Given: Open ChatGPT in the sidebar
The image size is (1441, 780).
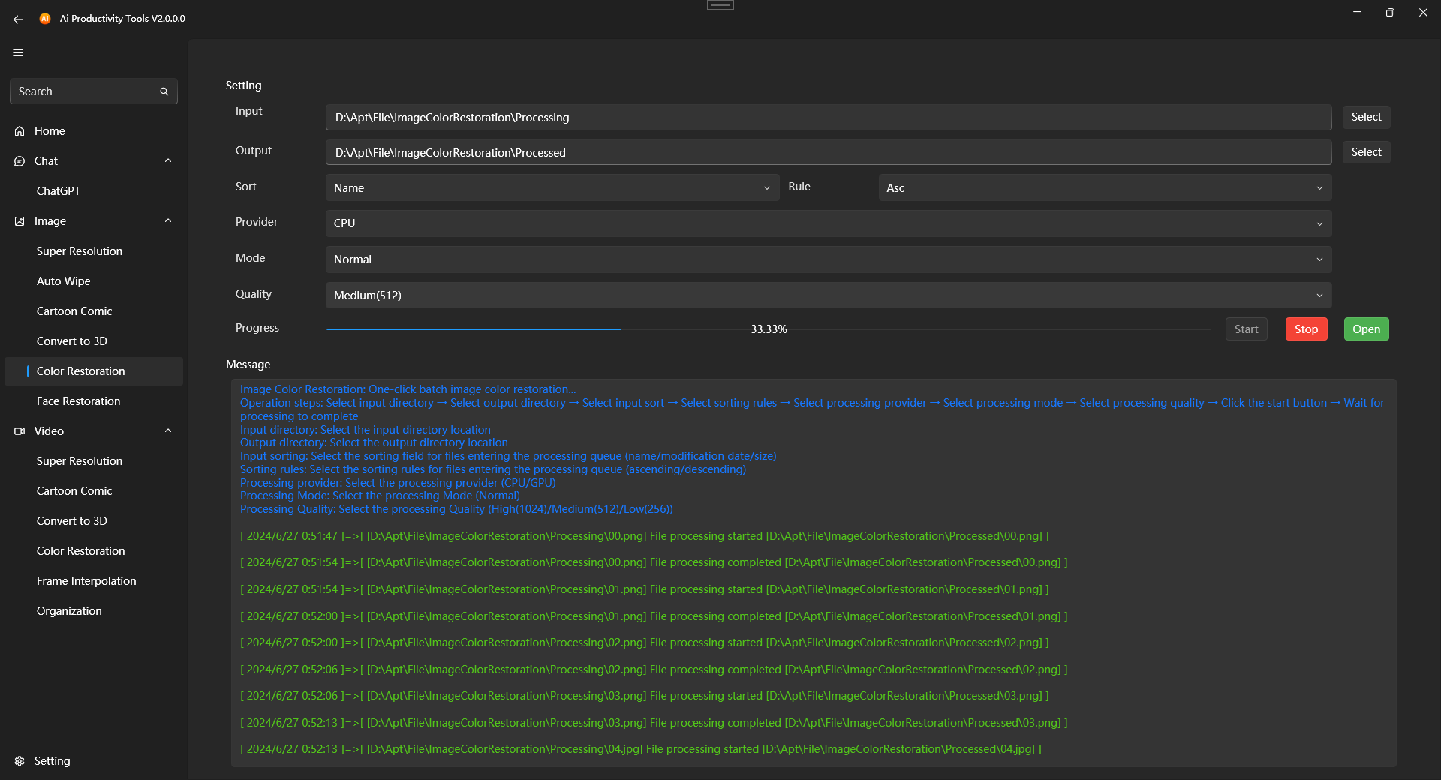Looking at the screenshot, I should [x=94, y=191].
